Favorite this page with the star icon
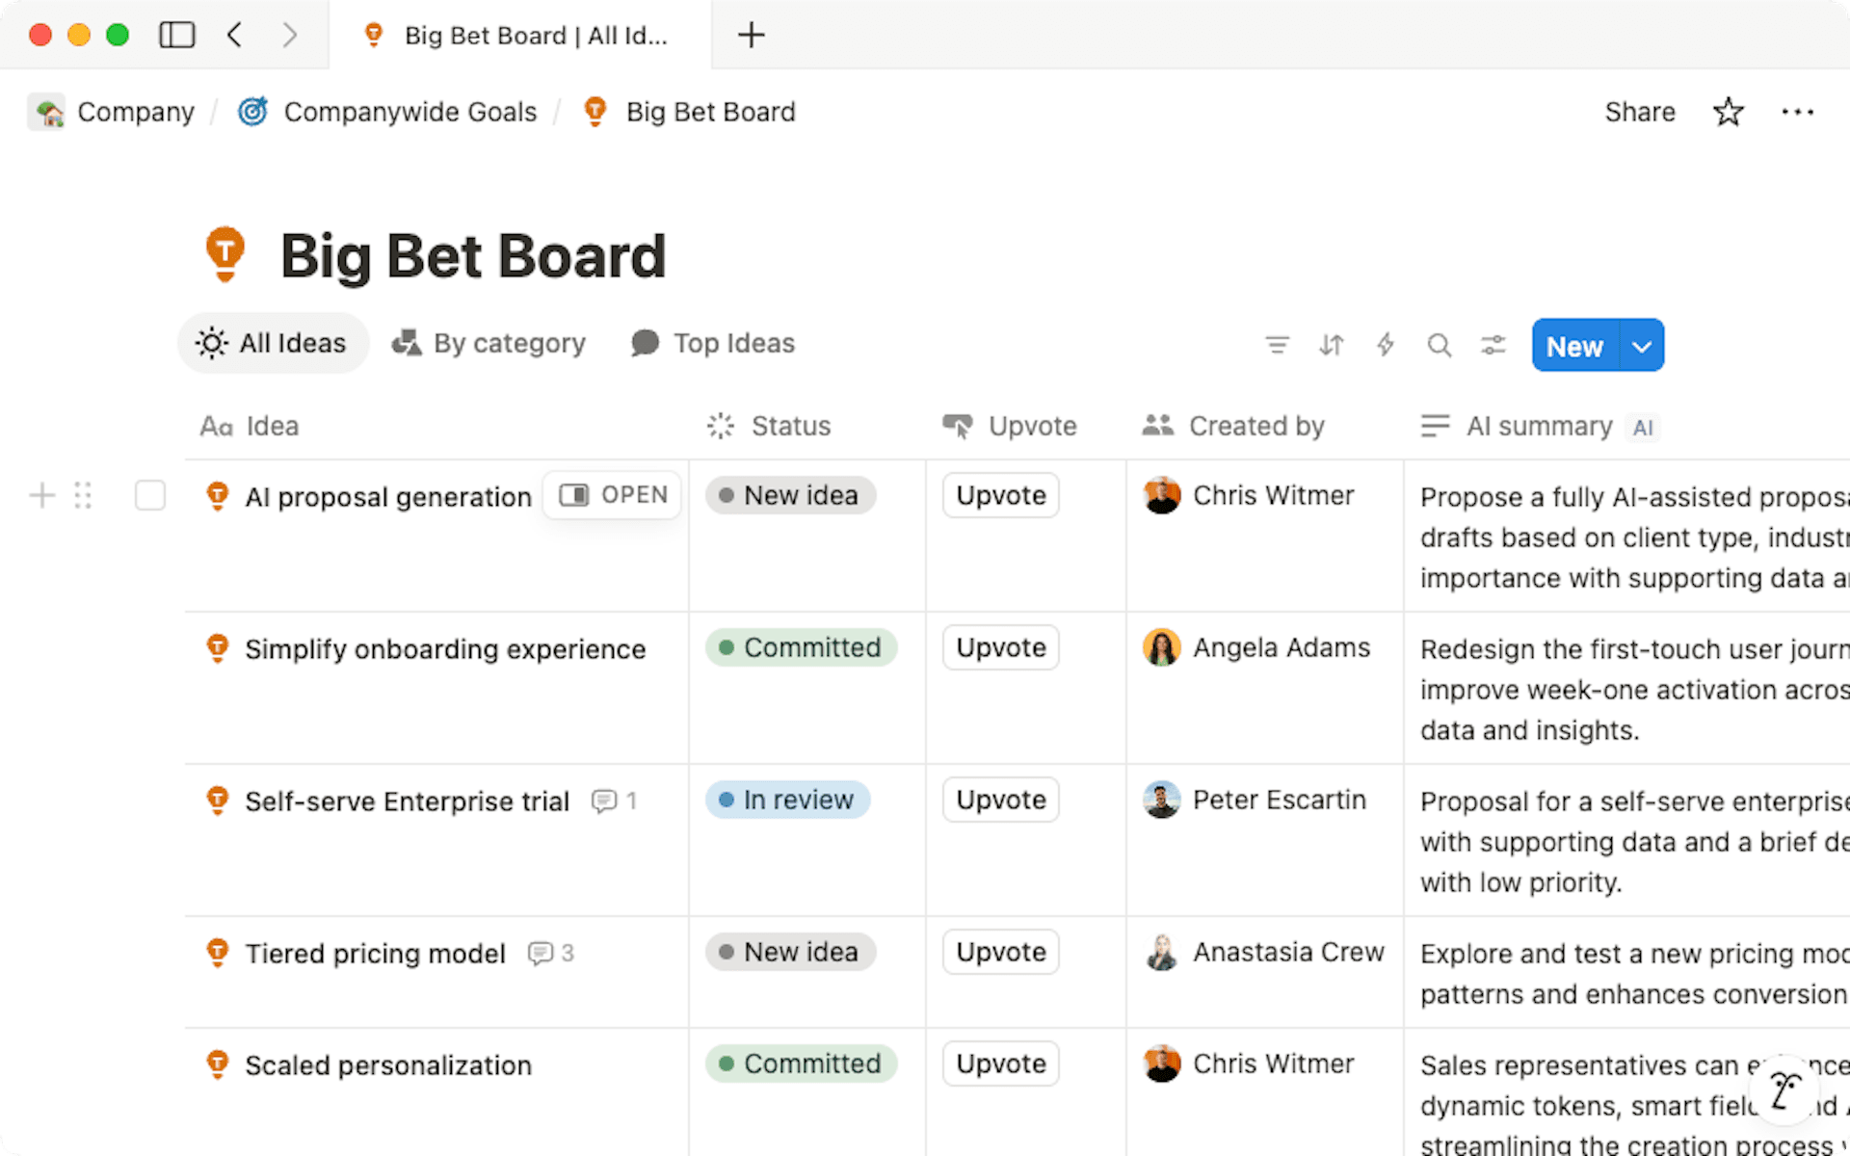This screenshot has width=1850, height=1156. tap(1728, 112)
